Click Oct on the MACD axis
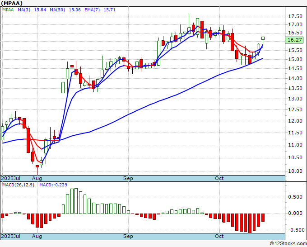Viewport: 307px width, 247px height. tap(219, 236)
